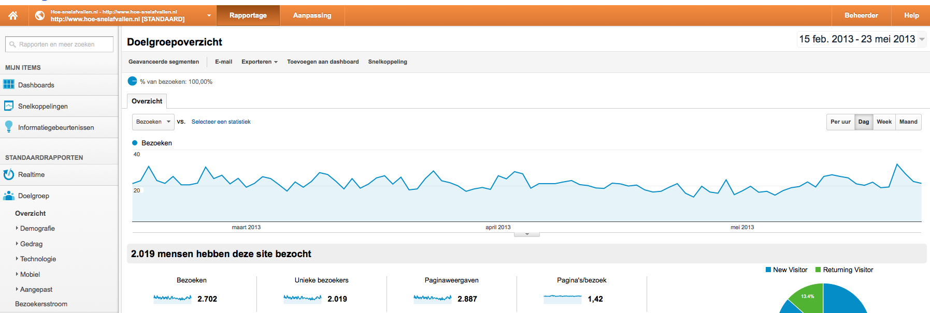Select the Snelkoppelingen shortcut icon
Image resolution: width=930 pixels, height=313 pixels.
pos(9,106)
